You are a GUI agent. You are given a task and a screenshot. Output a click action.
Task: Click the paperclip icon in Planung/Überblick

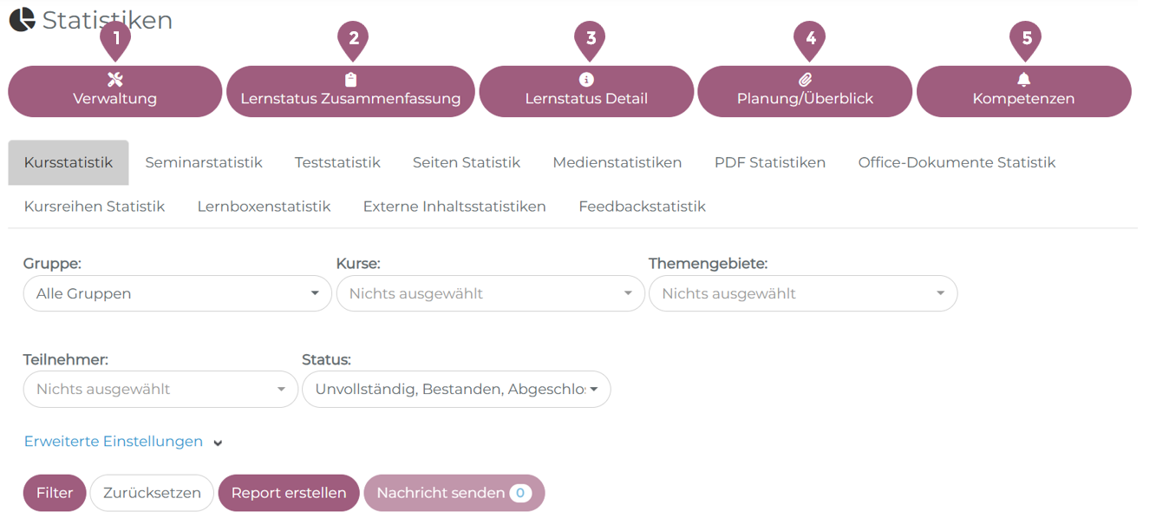[x=805, y=80]
